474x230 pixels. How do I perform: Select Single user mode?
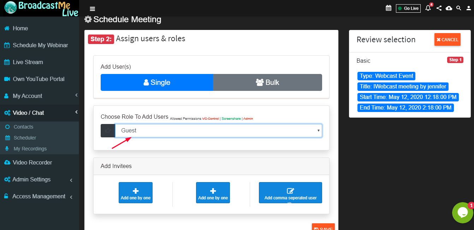click(157, 82)
